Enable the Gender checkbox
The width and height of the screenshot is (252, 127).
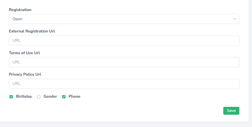39,97
